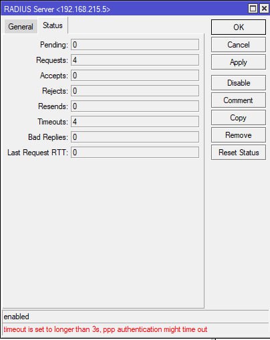This screenshot has height=340, width=270.
Task: Select the Last Request RTT field
Action: point(135,153)
